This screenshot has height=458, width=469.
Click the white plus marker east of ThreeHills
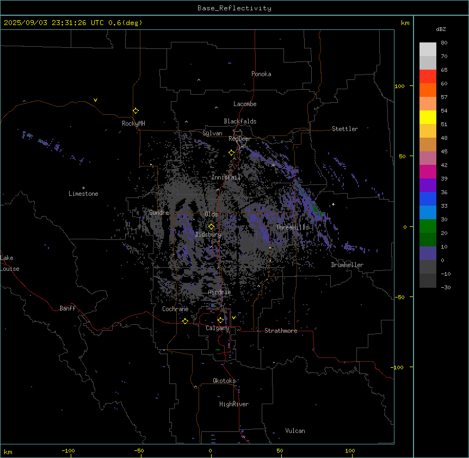pos(333,204)
